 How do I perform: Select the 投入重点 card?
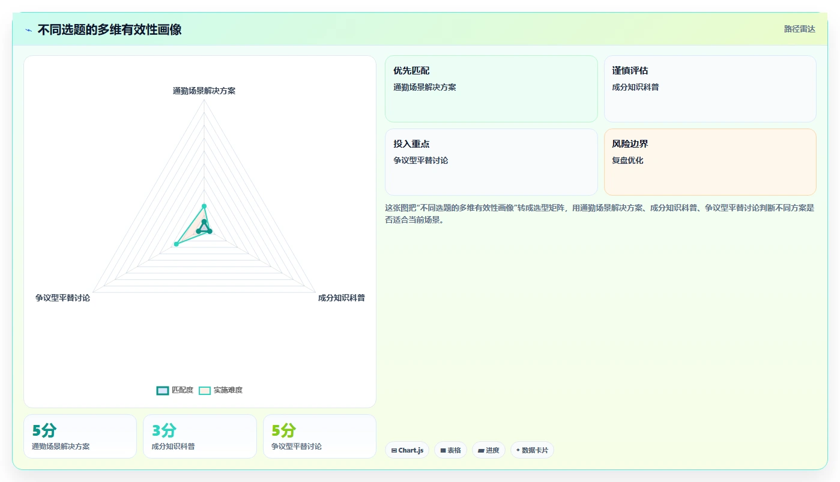click(x=491, y=162)
